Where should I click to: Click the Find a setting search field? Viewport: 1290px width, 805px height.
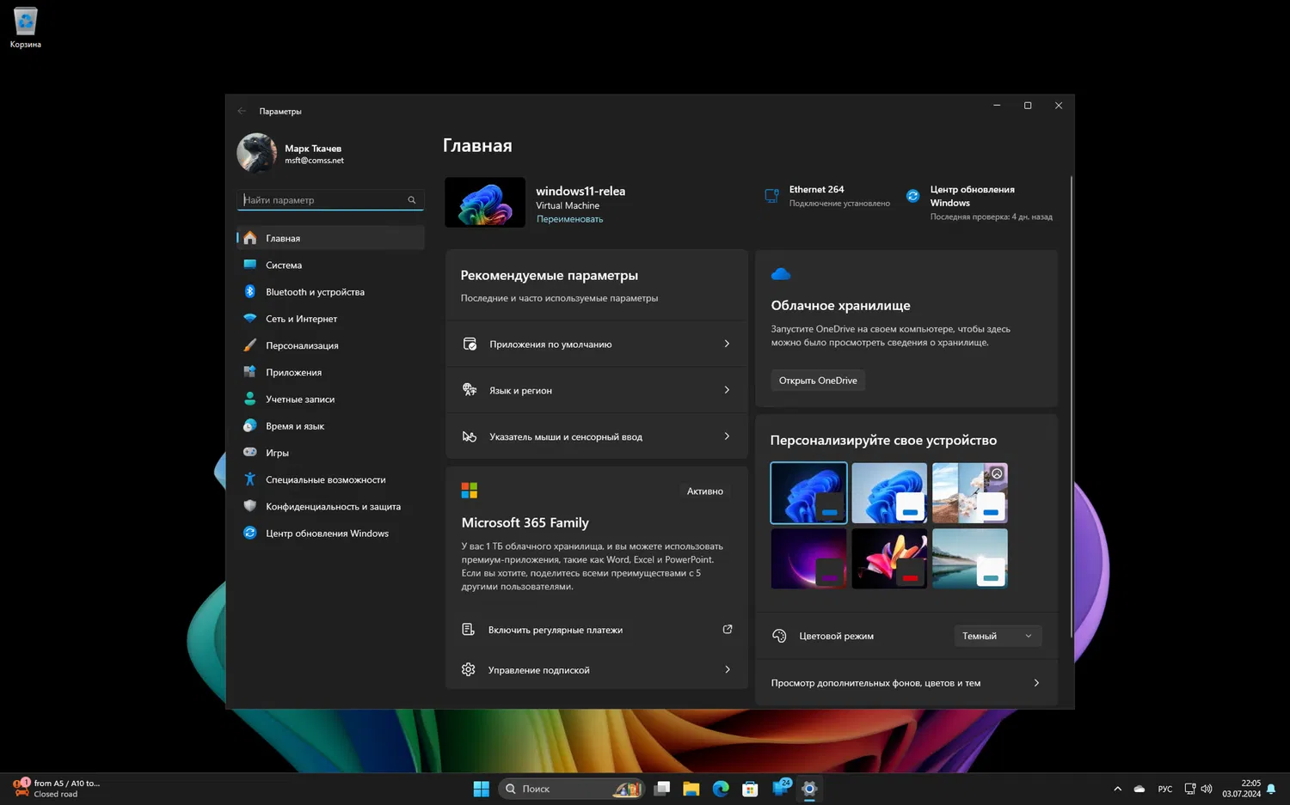pyautogui.click(x=322, y=200)
